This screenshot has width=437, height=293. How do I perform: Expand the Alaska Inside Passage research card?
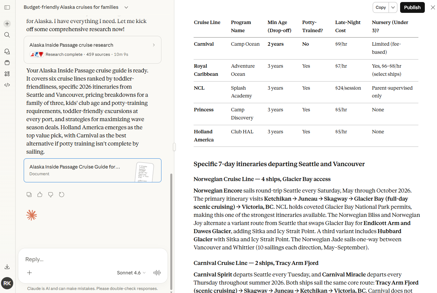[x=92, y=50]
